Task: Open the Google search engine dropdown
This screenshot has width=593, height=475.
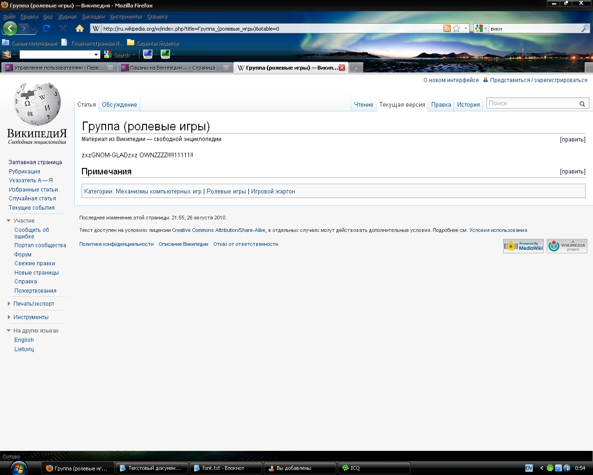Action: click(481, 28)
